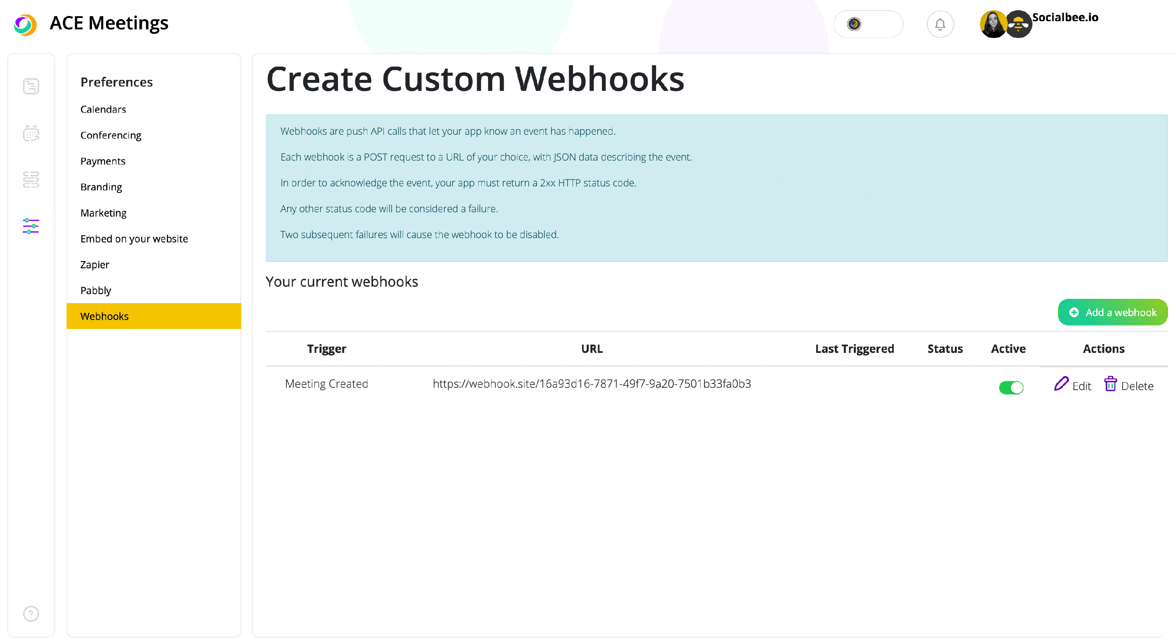This screenshot has width=1175, height=638.
Task: Select the Zapier menu item
Action: pos(95,265)
